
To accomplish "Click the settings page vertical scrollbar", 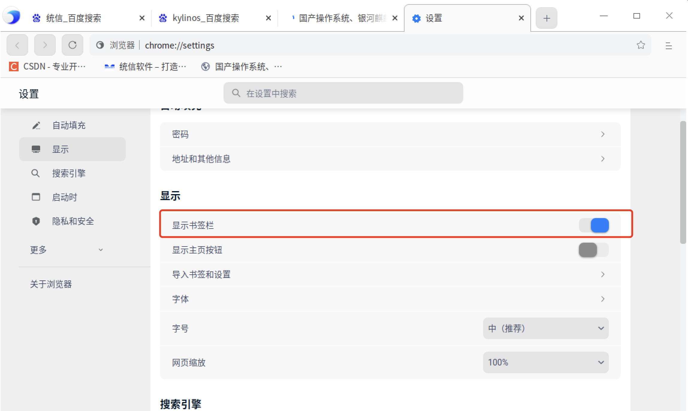I will tap(683, 182).
